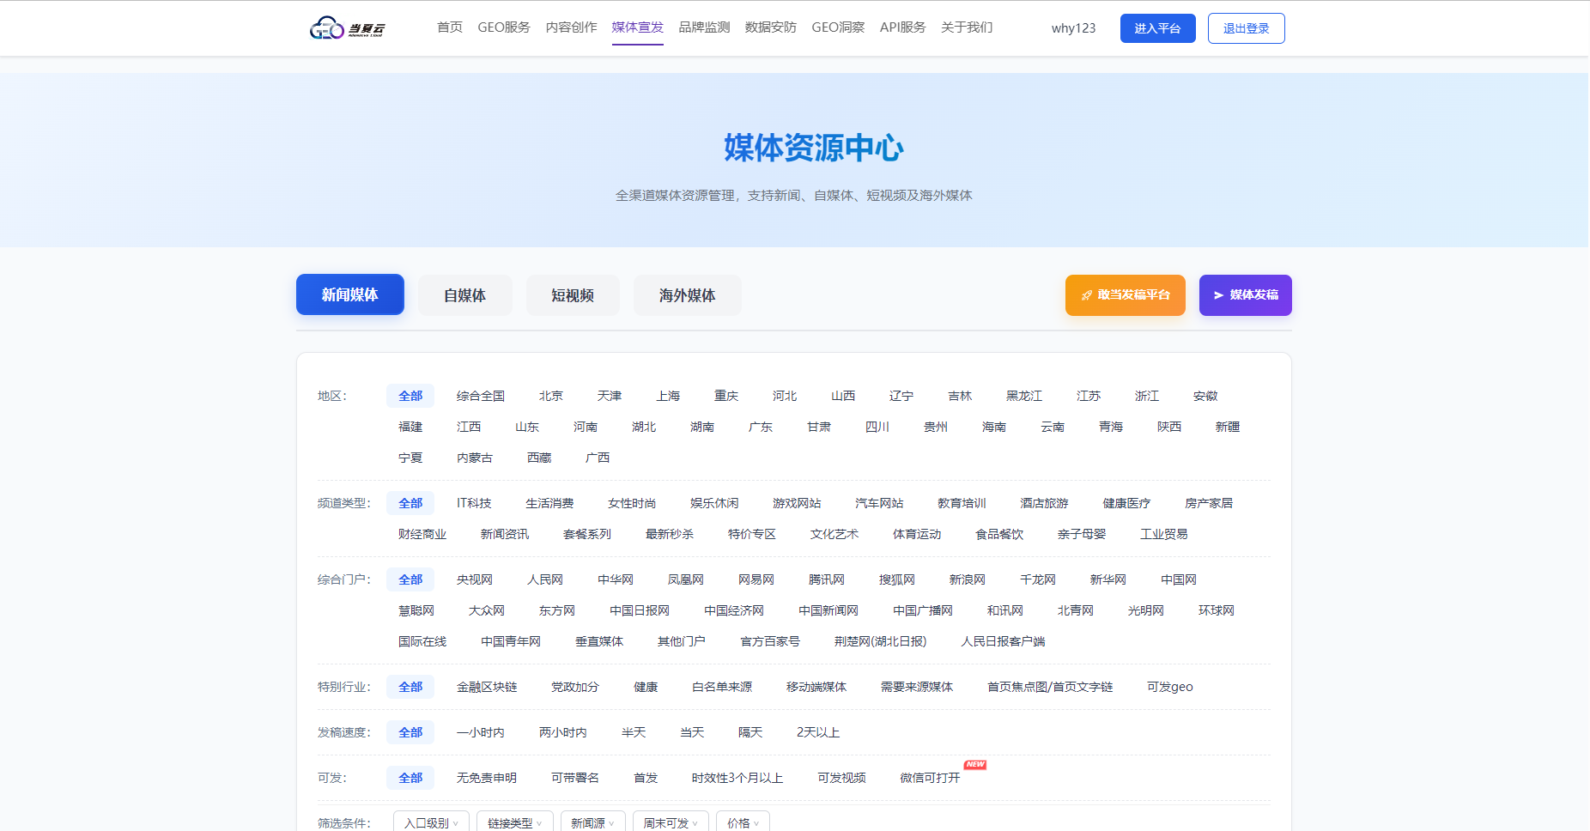Select 全部 in 发稿速度 filter
This screenshot has width=1590, height=831.
coord(410,732)
